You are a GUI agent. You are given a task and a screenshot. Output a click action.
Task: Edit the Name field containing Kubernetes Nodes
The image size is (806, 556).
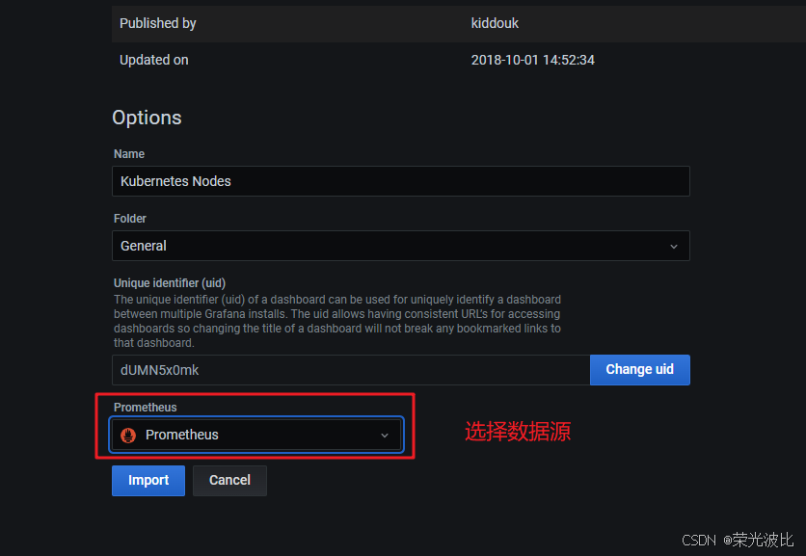[401, 181]
